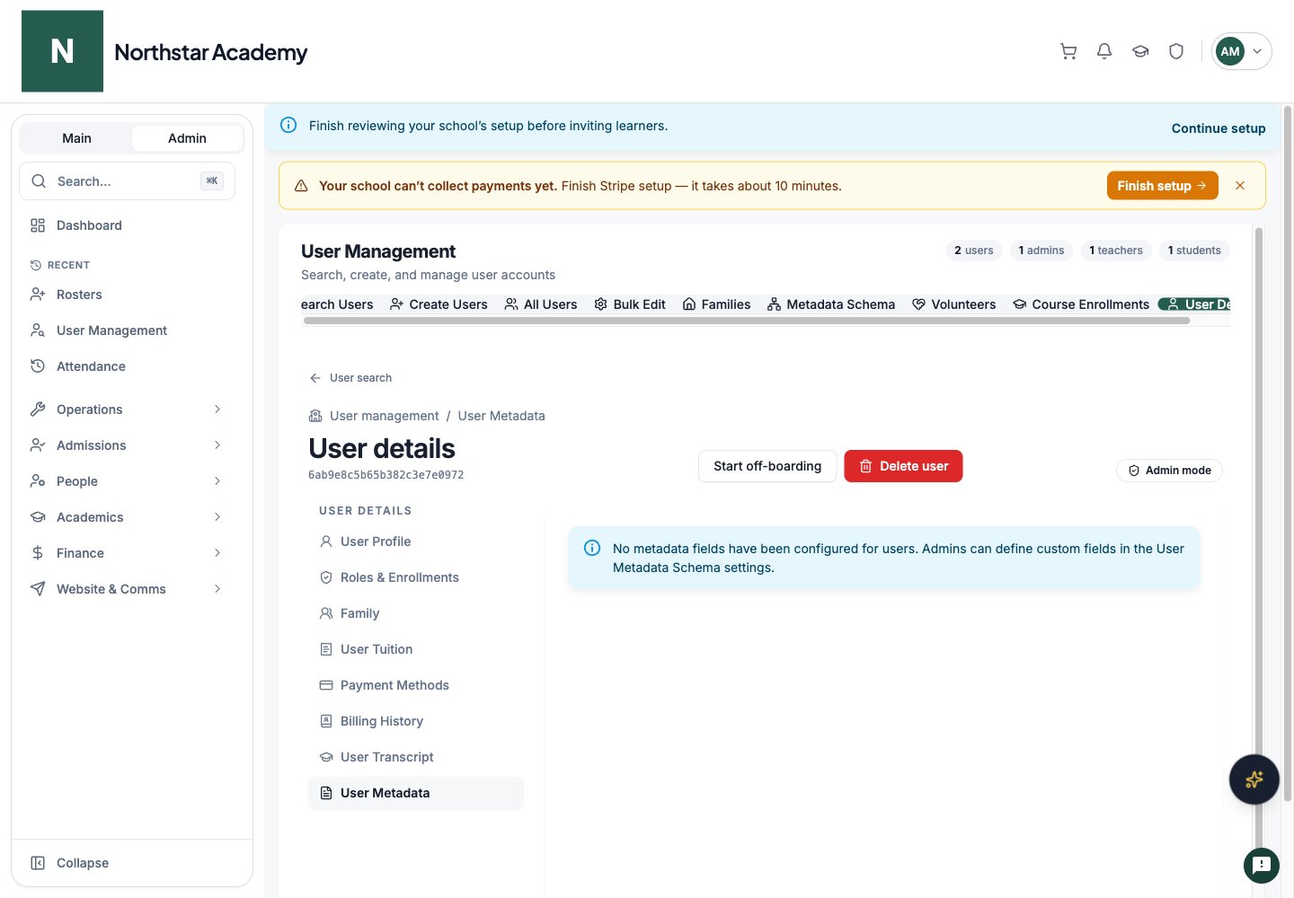Click the Rosters icon in sidebar
The width and height of the screenshot is (1294, 898).
coord(38,295)
